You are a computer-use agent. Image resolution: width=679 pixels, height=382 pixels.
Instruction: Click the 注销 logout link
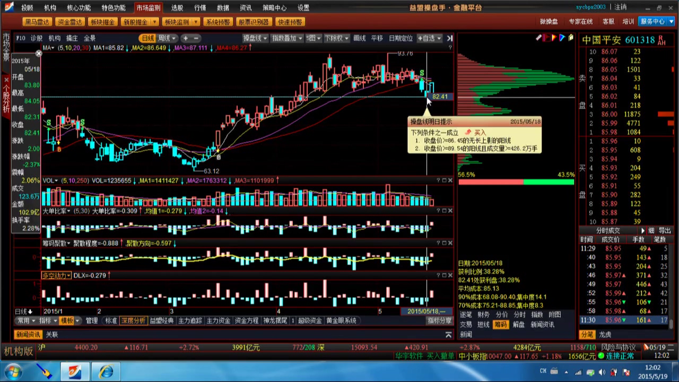[x=621, y=7]
